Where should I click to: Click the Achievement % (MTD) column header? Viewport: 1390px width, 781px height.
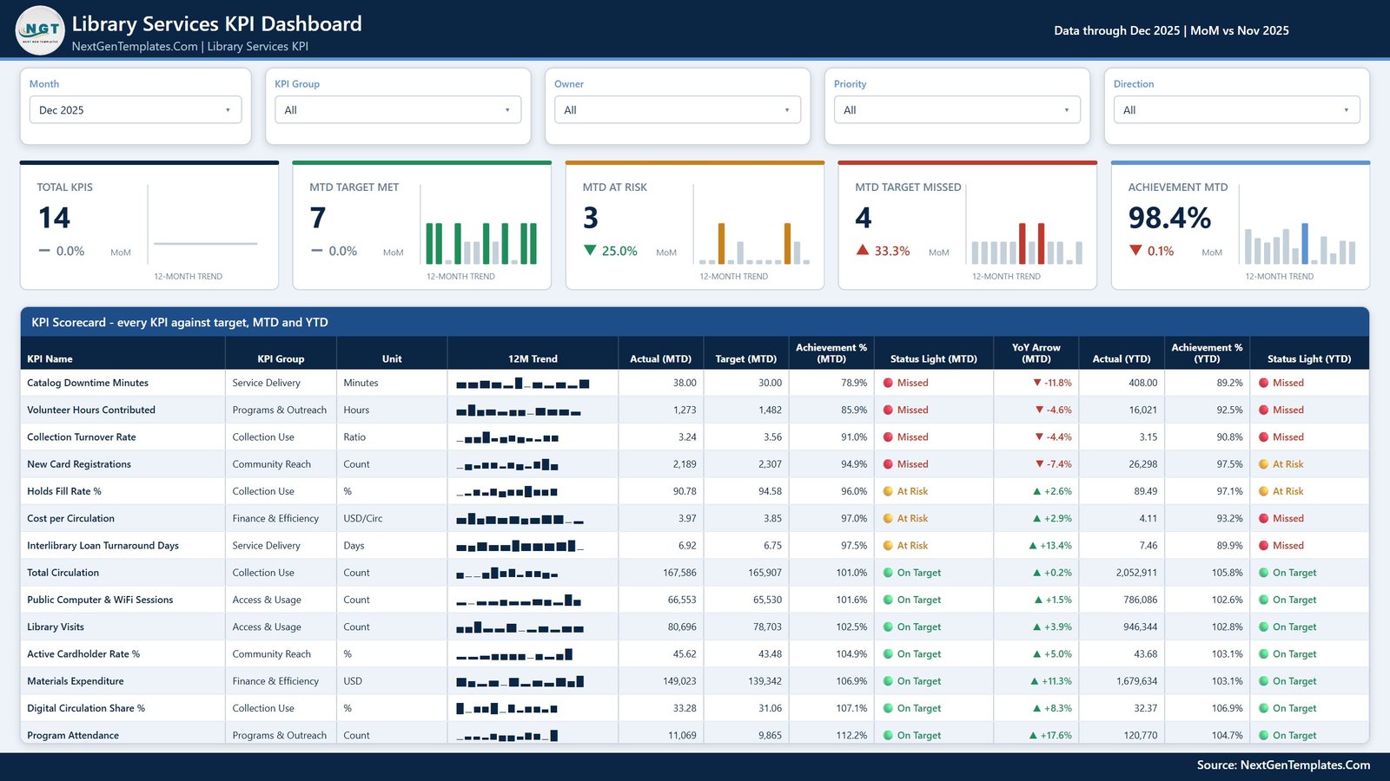coord(831,353)
